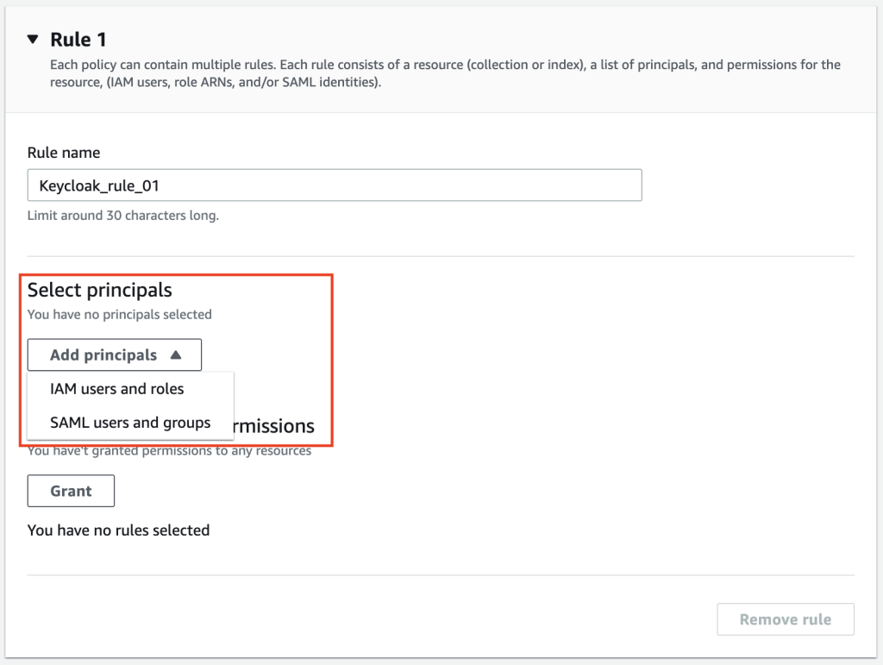Click the Rule 1 description paragraph
883x665 pixels.
coord(445,73)
